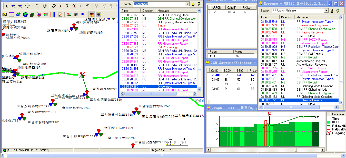Click the clipboard paste icon

pyautogui.click(x=76, y=15)
